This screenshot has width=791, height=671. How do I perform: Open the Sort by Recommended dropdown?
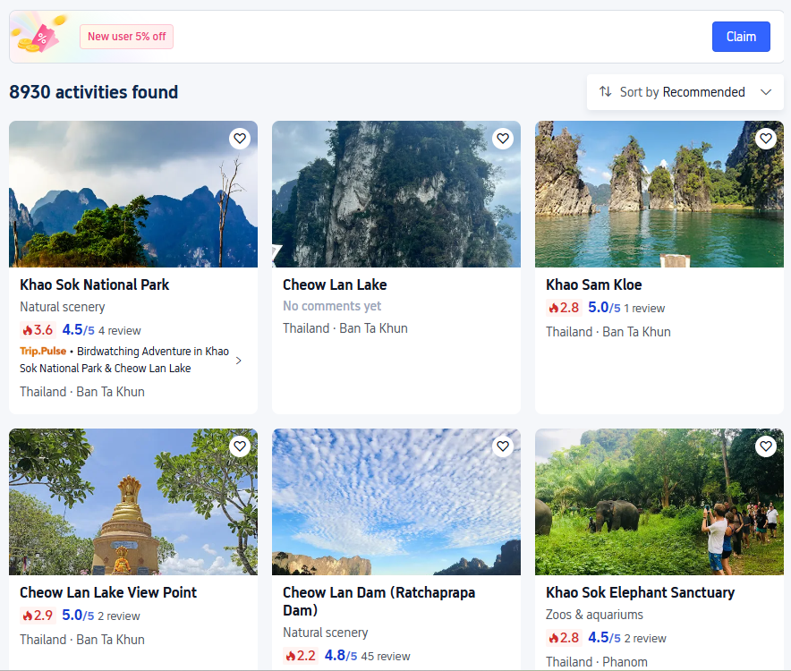pos(684,92)
